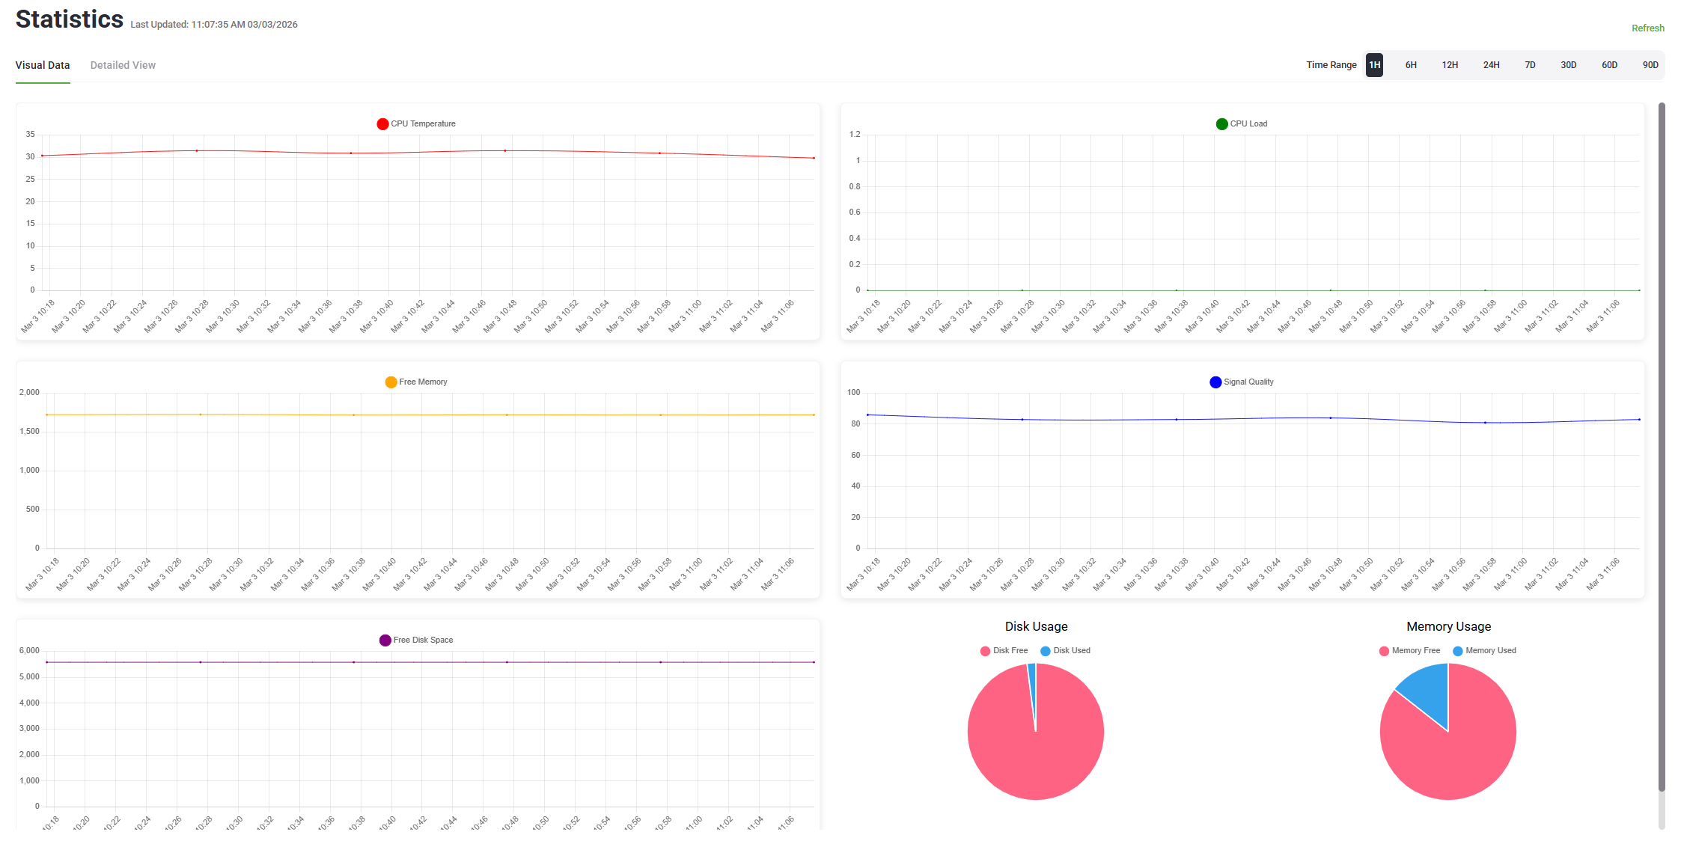This screenshot has width=1681, height=844.
Task: Click the Memory Used pie slice
Action: (1428, 690)
